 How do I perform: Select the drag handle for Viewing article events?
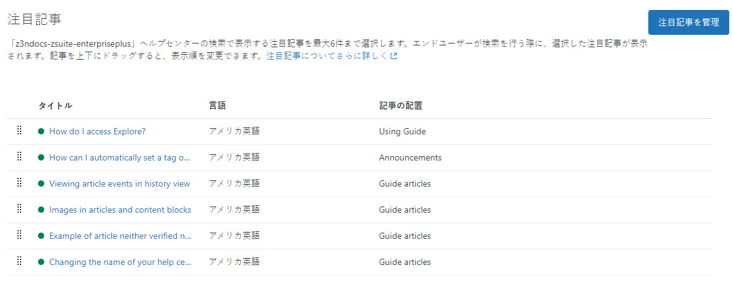click(20, 183)
